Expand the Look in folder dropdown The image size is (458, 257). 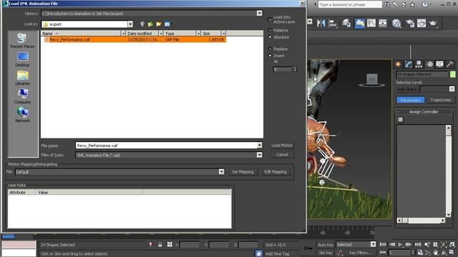tap(130, 24)
